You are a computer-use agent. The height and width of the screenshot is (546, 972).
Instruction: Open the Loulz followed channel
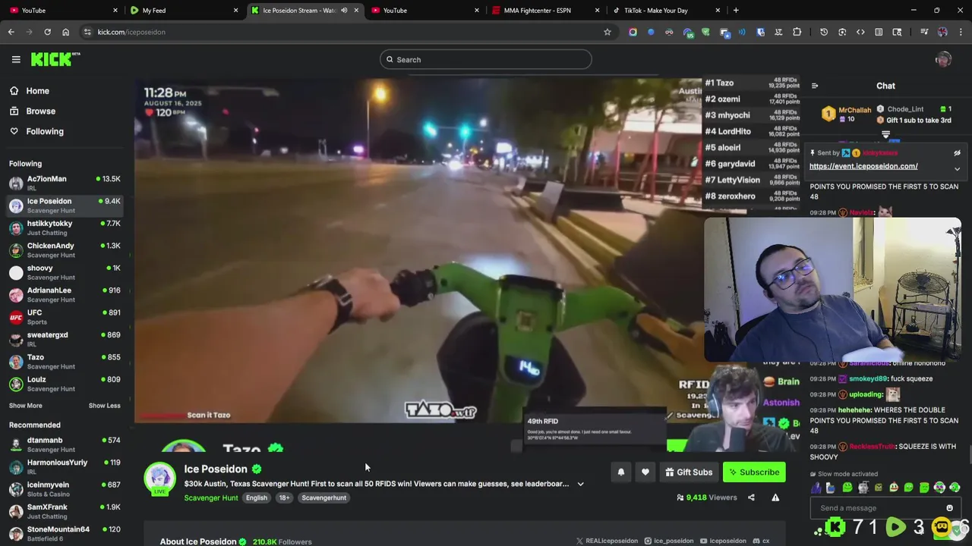64,384
